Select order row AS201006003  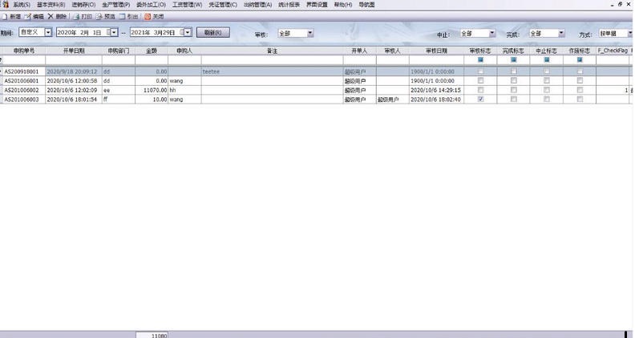click(316, 100)
